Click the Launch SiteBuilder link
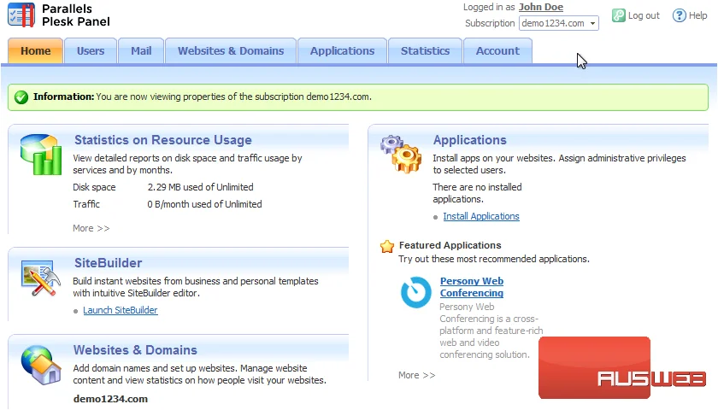The height and width of the screenshot is (410, 718). (x=120, y=310)
